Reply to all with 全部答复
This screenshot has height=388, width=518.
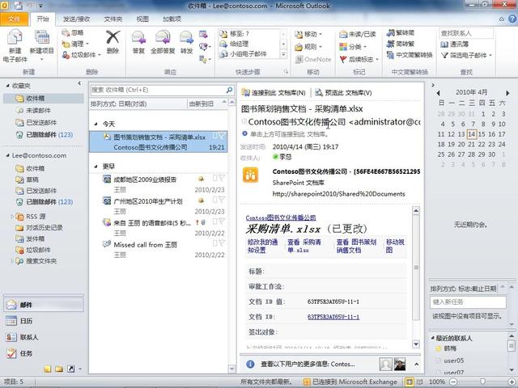point(163,42)
